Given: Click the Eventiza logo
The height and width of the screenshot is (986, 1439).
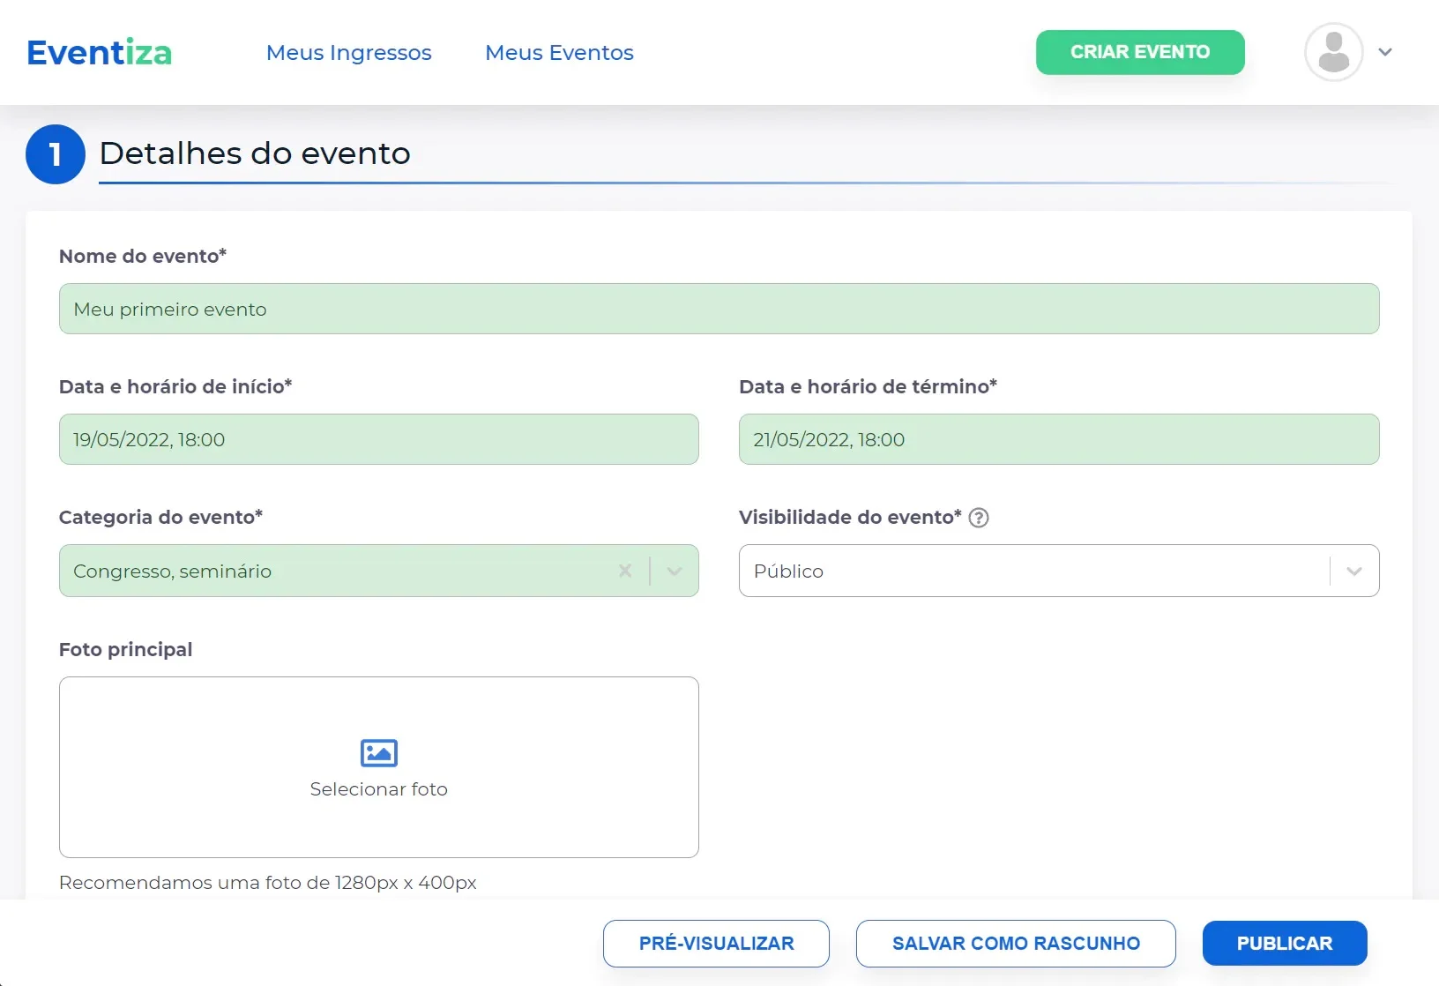Looking at the screenshot, I should 100,53.
